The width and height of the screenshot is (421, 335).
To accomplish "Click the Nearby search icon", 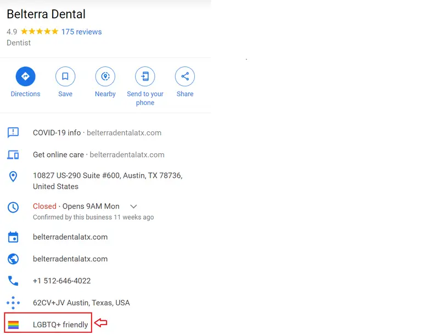I will coord(105,76).
